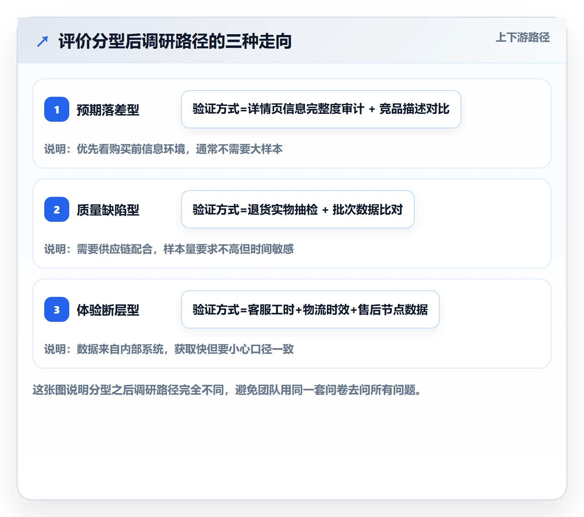Click the number 2 badge for 质量缺陷型
The width and height of the screenshot is (584, 517).
click(x=57, y=209)
